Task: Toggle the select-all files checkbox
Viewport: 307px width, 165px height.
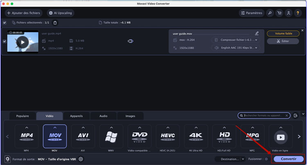Action: tap(5, 22)
